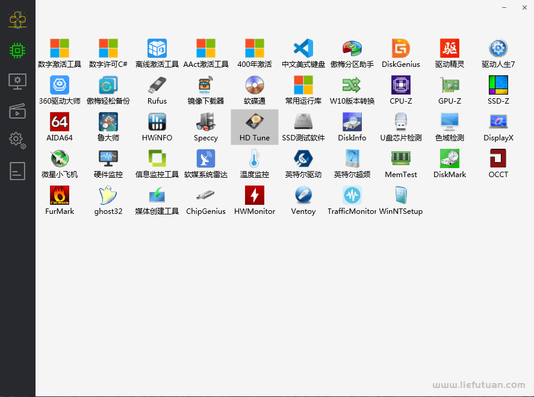Open 镜像下载器
This screenshot has width=534, height=397.
pyautogui.click(x=206, y=90)
